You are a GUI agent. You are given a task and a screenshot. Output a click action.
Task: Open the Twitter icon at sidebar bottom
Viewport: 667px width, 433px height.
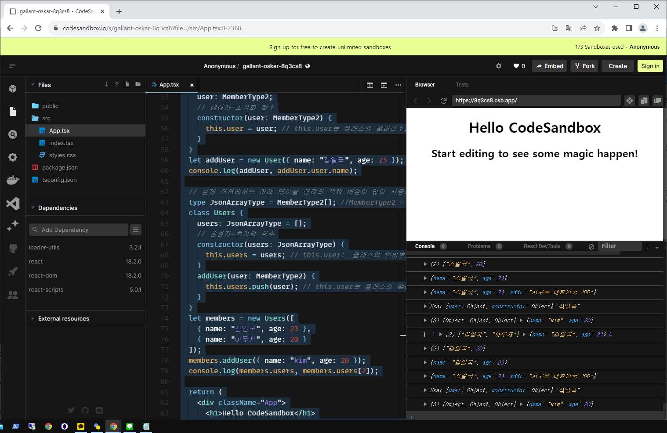[x=71, y=410]
